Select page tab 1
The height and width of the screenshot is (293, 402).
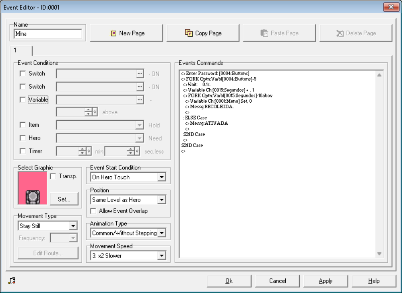click(21, 50)
